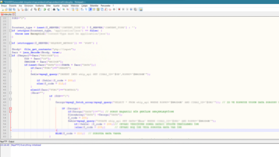Place cursor on highlighted line 58
This screenshot has width=279, height=157.
click(x=145, y=130)
